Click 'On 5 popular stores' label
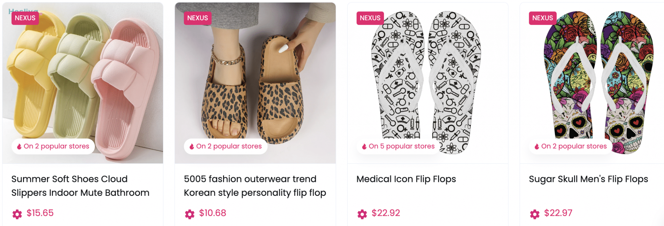 401,146
